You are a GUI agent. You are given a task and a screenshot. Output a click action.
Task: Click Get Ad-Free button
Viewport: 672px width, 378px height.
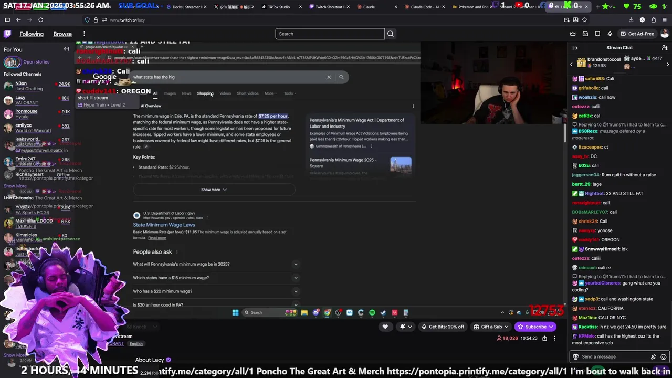(637, 34)
